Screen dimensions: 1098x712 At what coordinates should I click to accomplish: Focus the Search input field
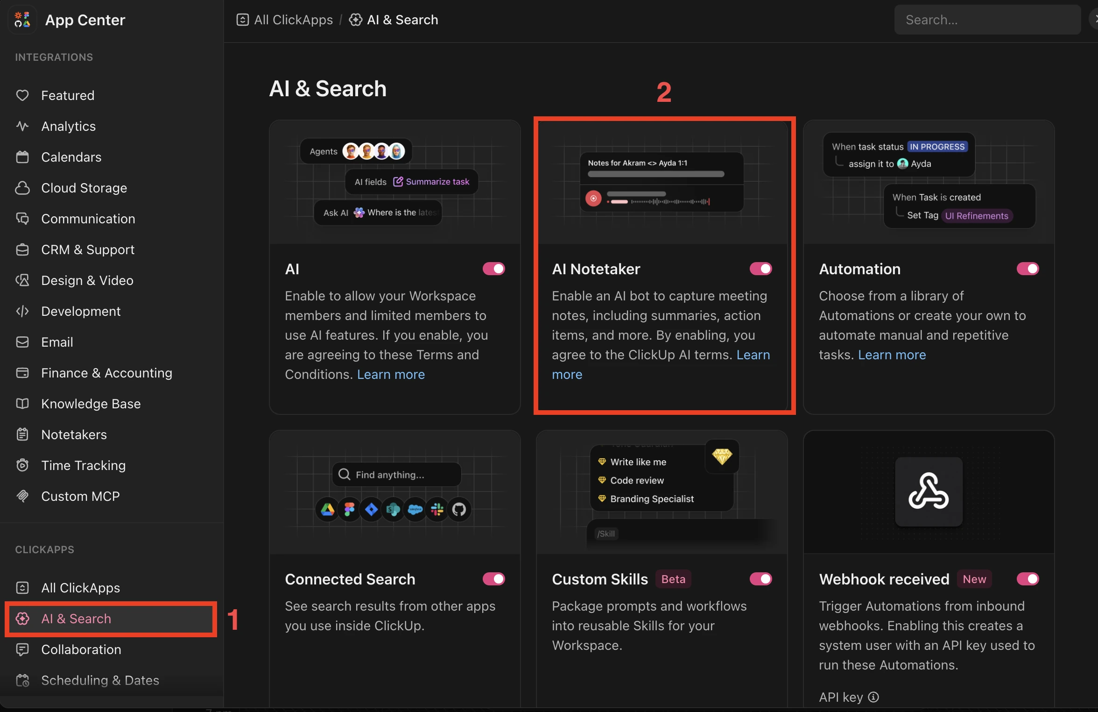pos(987,20)
